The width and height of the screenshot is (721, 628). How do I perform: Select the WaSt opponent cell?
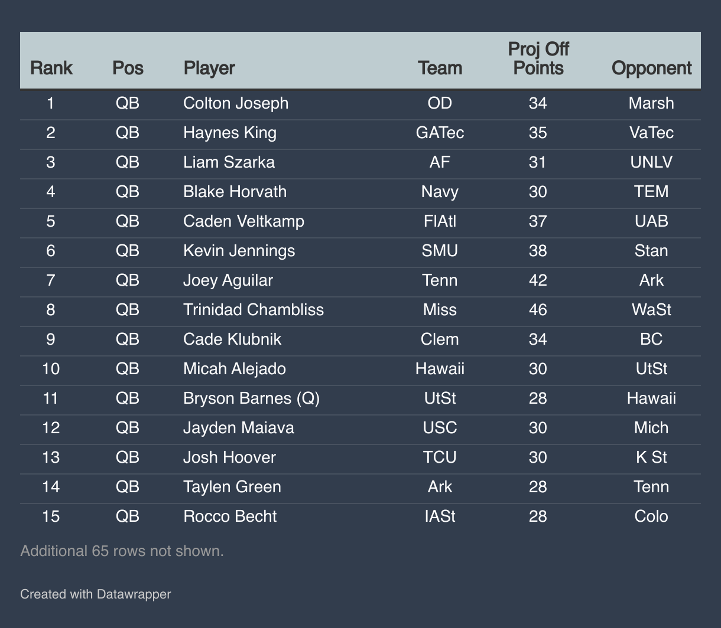point(651,310)
